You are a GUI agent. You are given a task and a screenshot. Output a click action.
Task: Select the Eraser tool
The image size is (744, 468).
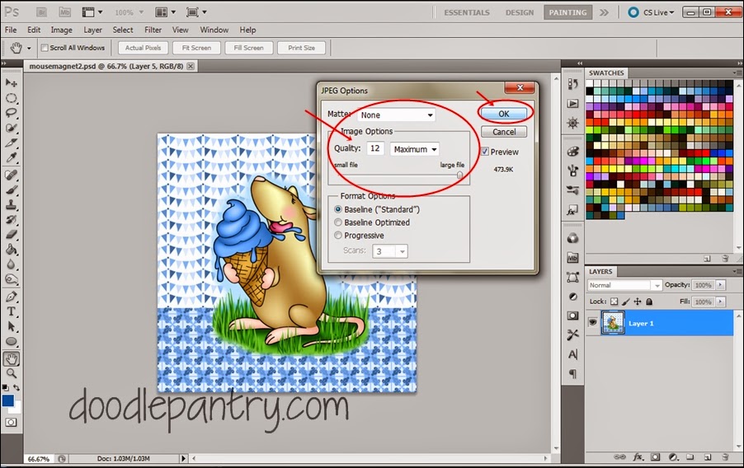11,234
